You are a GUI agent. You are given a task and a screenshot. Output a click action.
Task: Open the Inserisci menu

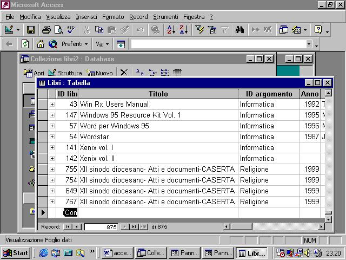pyautogui.click(x=86, y=17)
